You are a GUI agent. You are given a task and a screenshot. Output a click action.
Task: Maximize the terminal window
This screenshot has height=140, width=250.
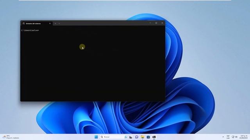pos(156,23)
